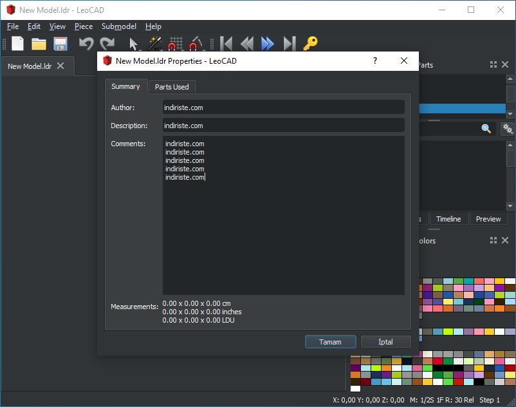
Task: Cancel the dialog with İptal
Action: [385, 342]
